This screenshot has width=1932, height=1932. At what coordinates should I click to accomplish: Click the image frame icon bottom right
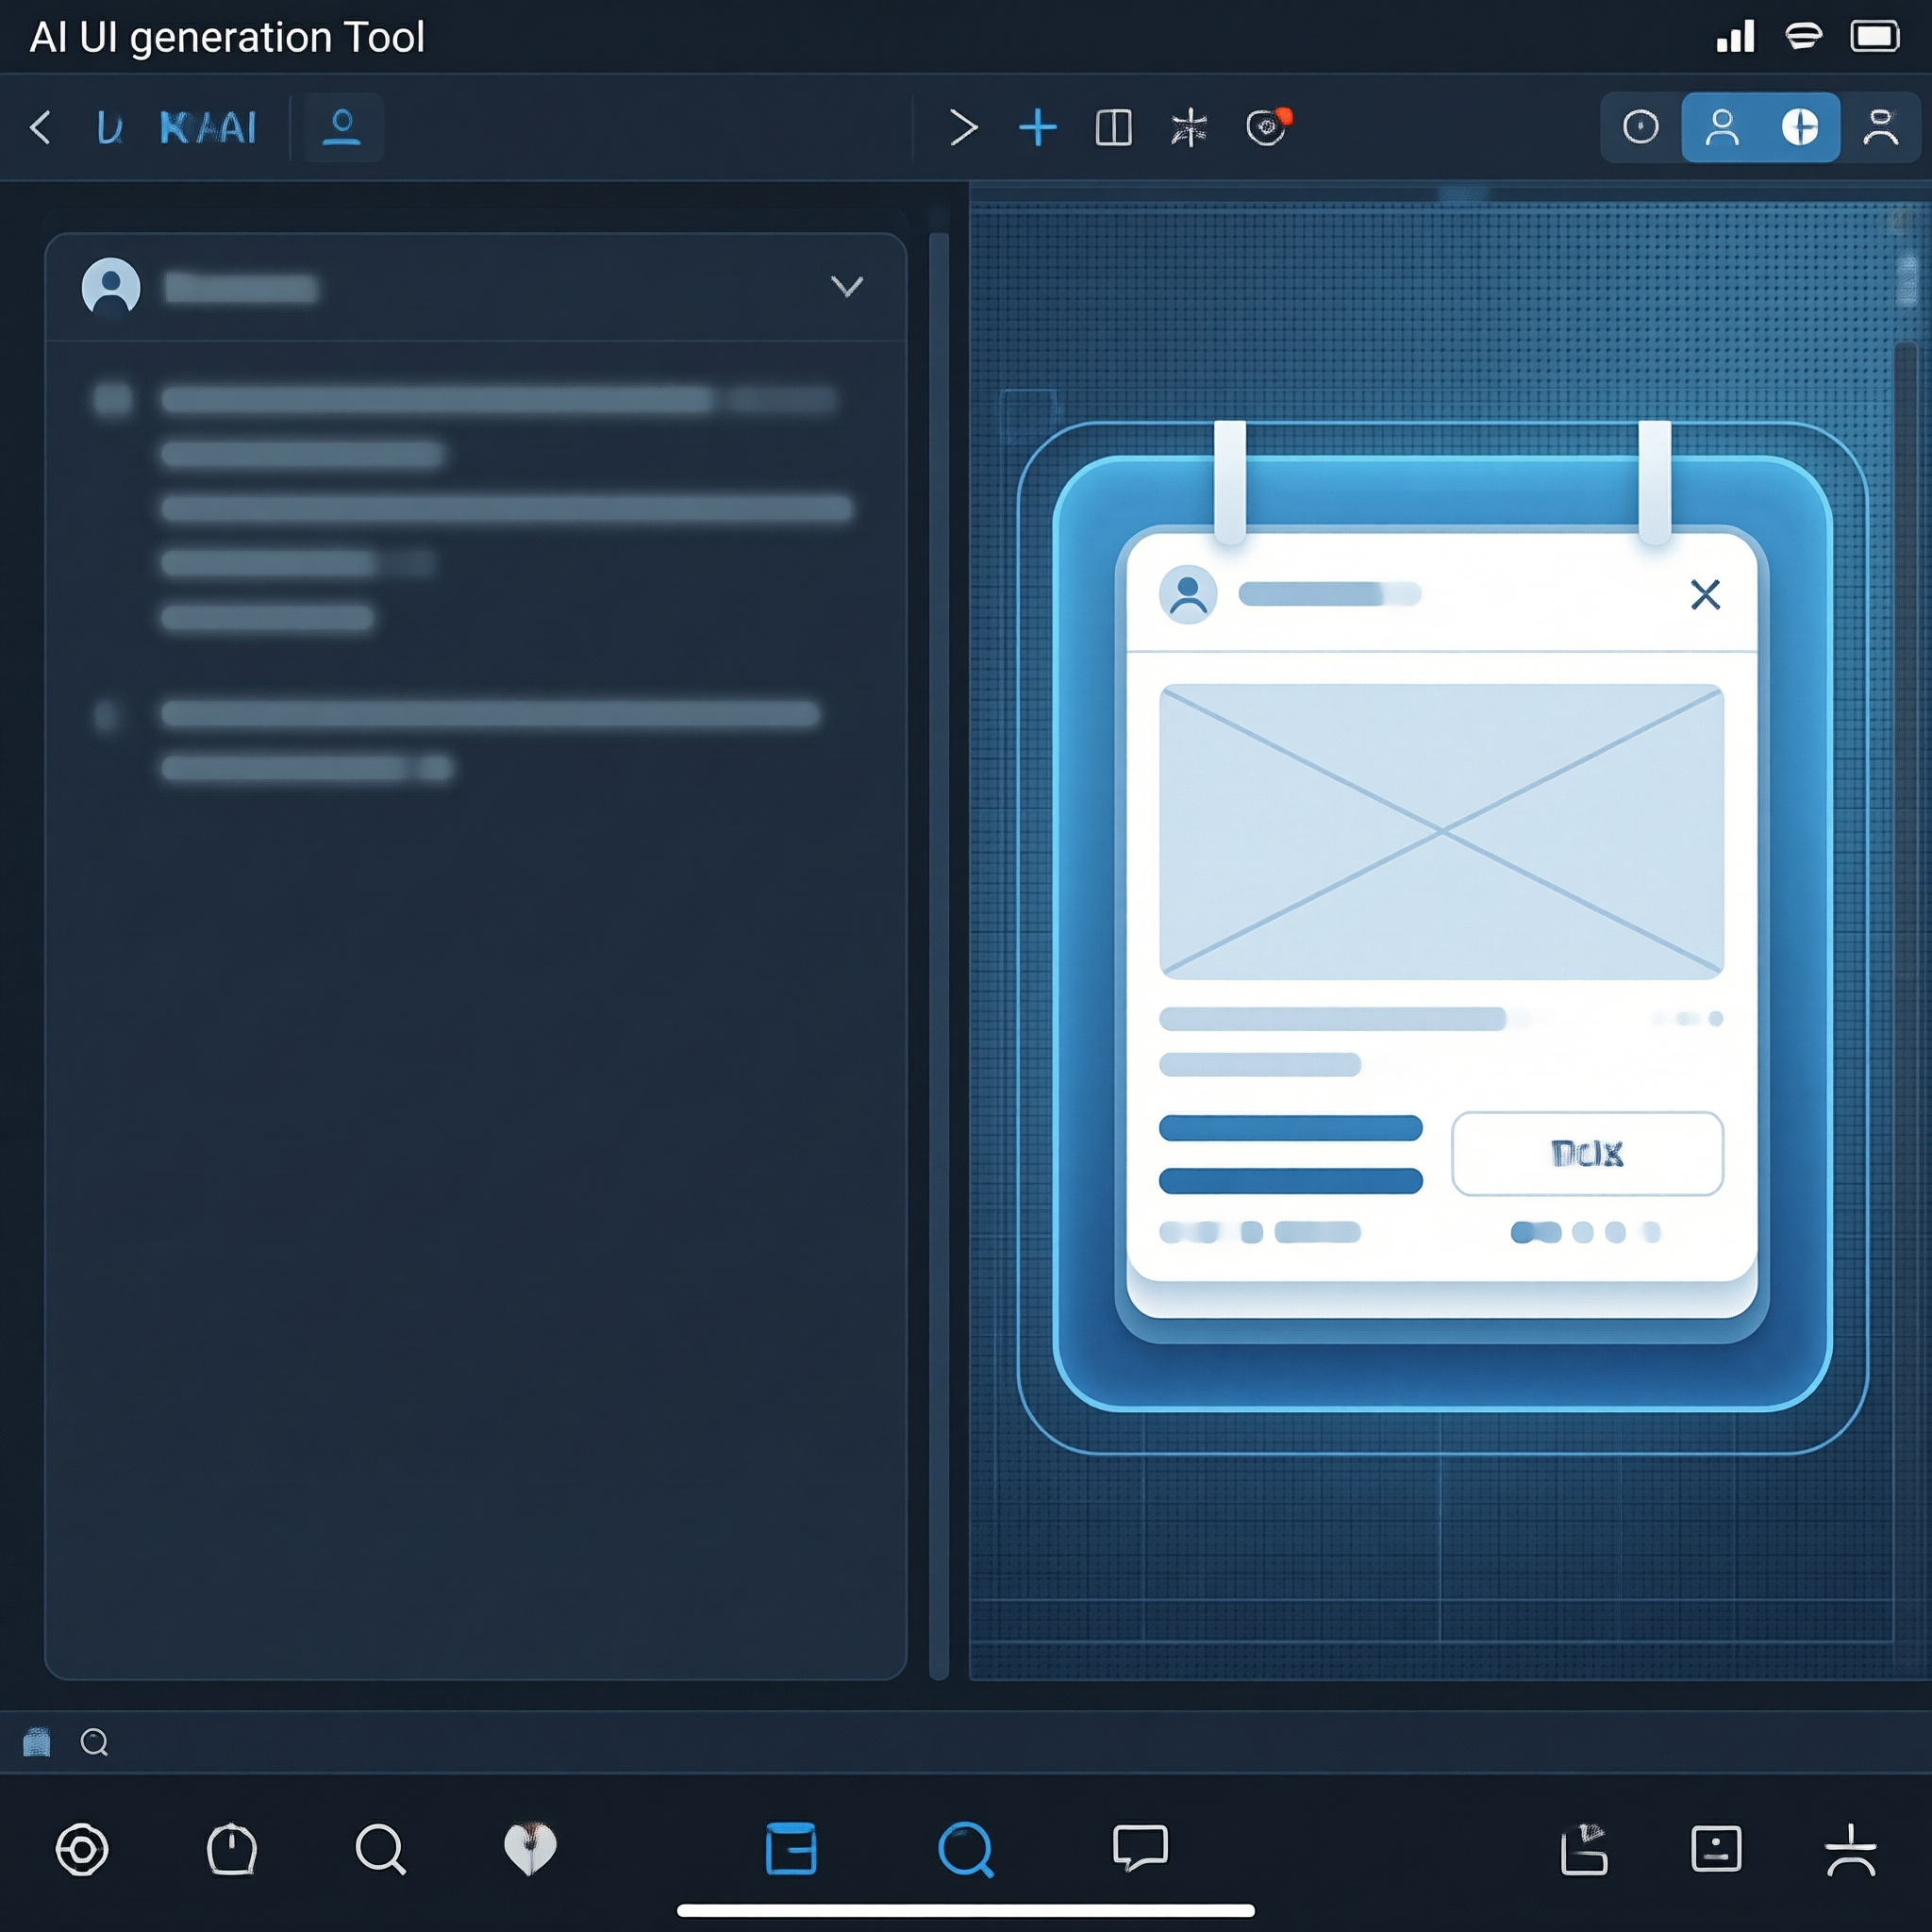click(1716, 1848)
